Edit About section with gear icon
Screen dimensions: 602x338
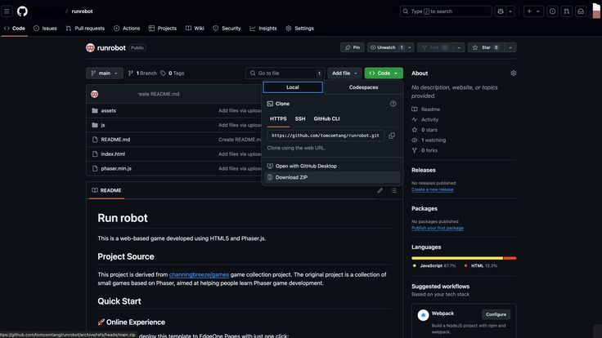(x=514, y=73)
